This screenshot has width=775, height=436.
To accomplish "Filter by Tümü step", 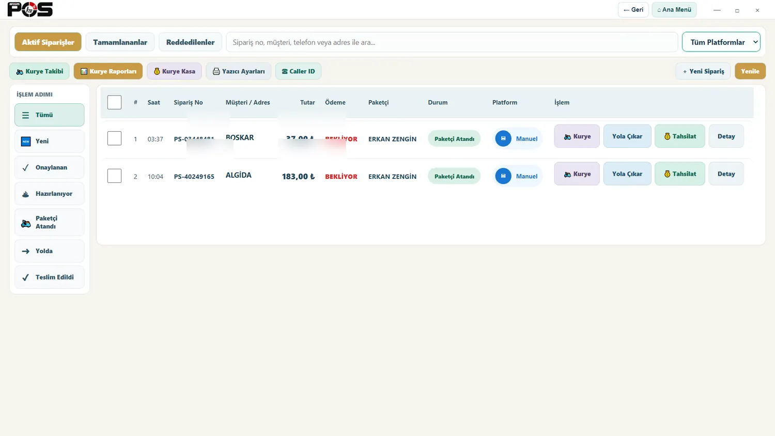I will tap(50, 115).
